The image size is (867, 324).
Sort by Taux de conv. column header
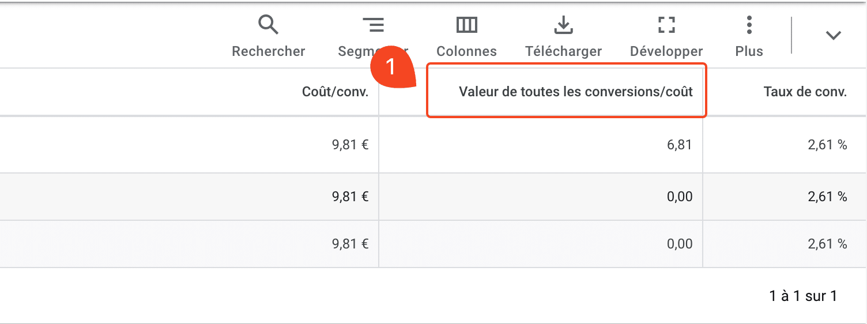(x=805, y=92)
